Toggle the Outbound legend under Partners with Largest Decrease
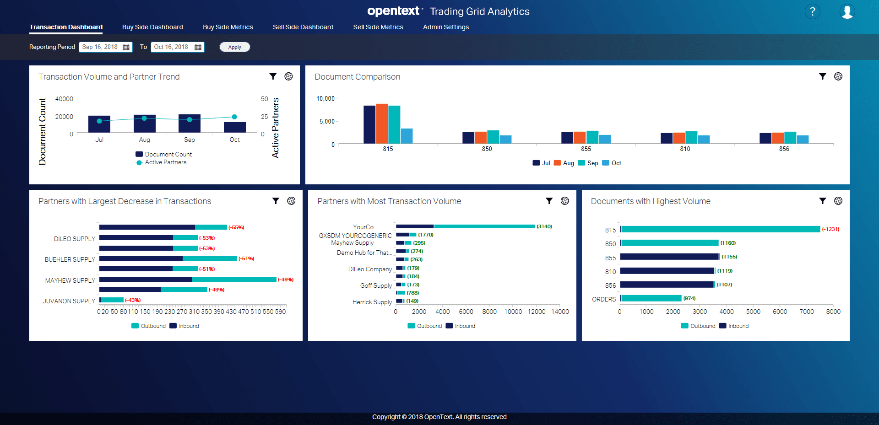Image resolution: width=879 pixels, height=425 pixels. tap(148, 326)
